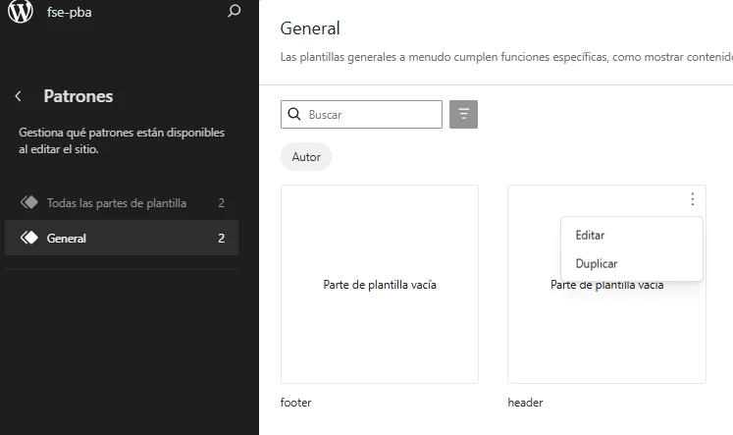This screenshot has width=733, height=435.
Task: Open the Autor filter chip
Action: pyautogui.click(x=306, y=157)
